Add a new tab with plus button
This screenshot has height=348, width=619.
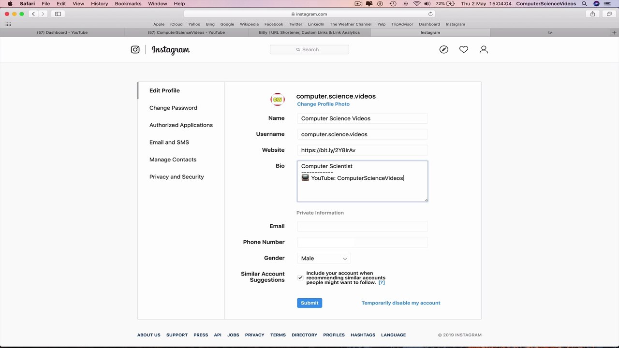[x=615, y=32]
